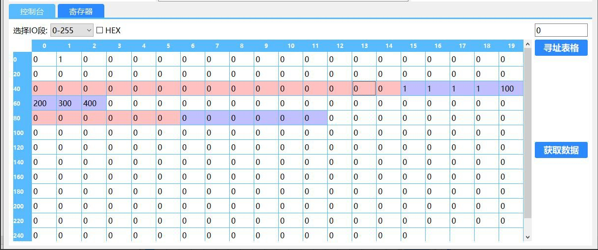598x250 pixels.
Task: Open the 选择IO段 dropdown showing 0-255
Action: (x=72, y=30)
